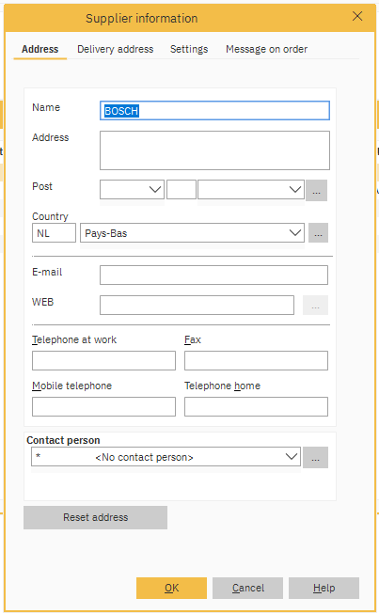Screen dimensions: 379x614
Task: Expand the Post city dropdown
Action: pos(251,190)
